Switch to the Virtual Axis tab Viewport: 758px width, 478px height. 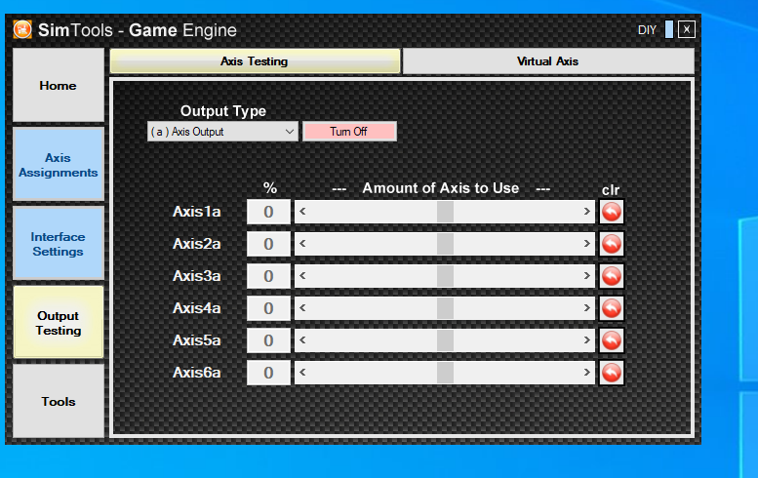(548, 60)
